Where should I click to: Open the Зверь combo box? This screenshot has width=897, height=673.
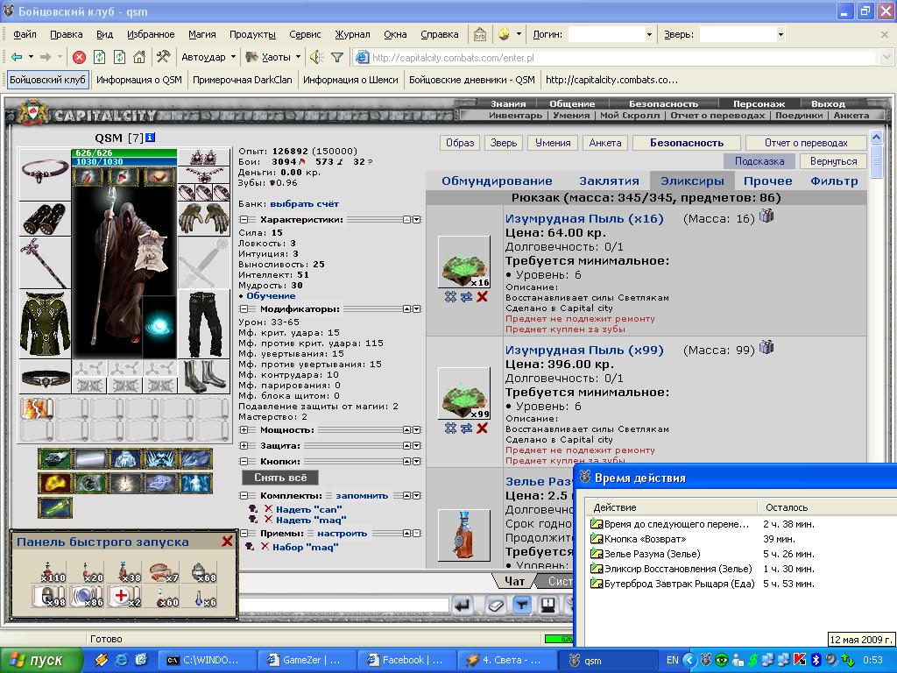click(743, 35)
